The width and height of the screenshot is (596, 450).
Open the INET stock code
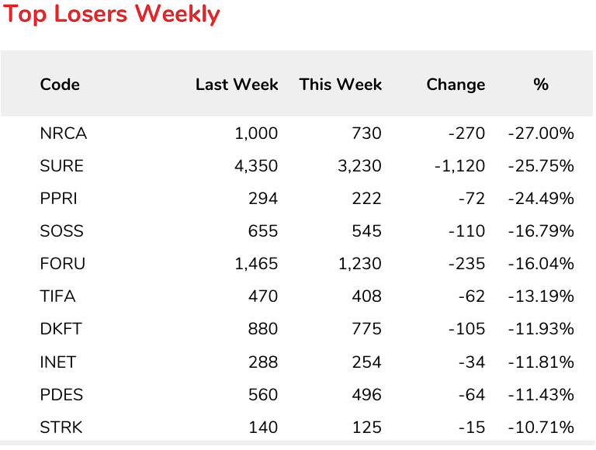pyautogui.click(x=57, y=362)
